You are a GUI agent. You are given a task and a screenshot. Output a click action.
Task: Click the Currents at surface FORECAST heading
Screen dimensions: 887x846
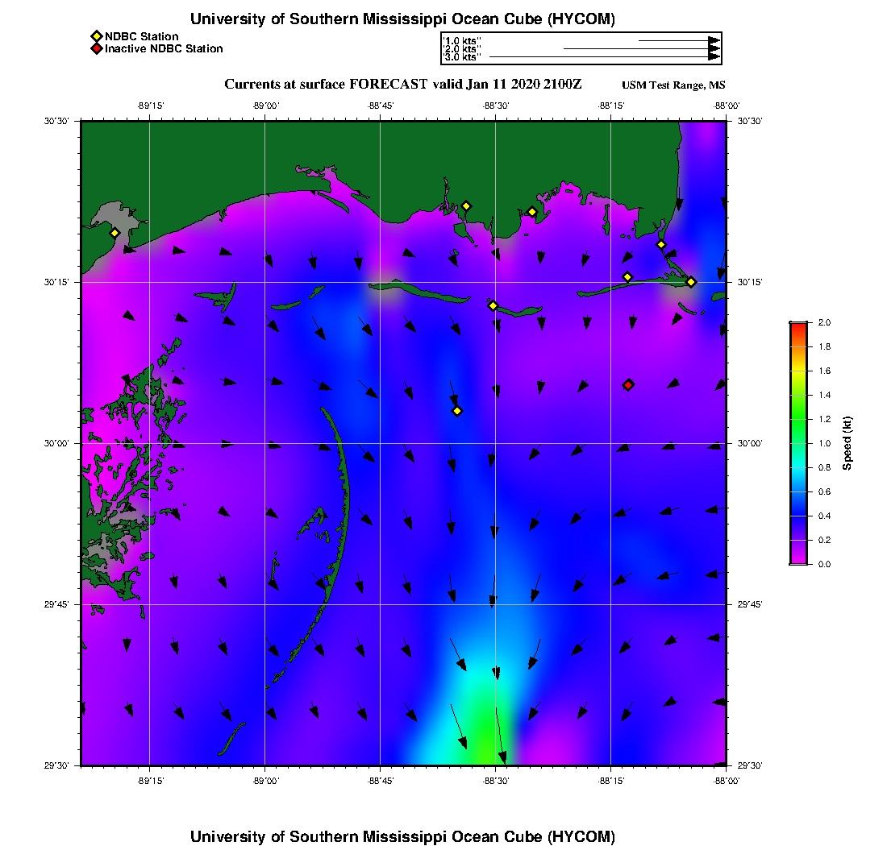coord(402,85)
